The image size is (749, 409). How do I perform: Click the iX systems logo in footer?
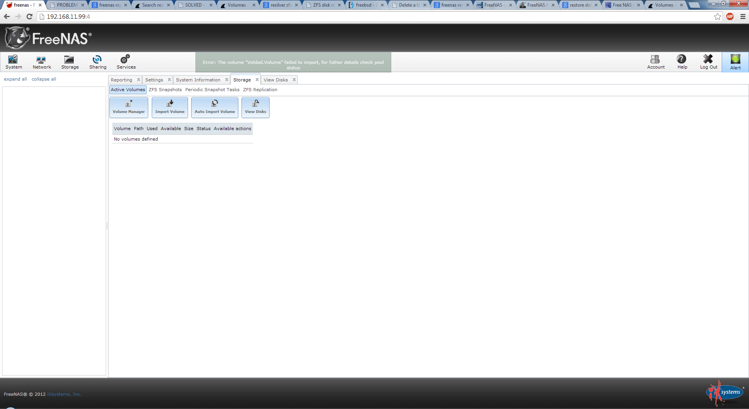coord(725,393)
